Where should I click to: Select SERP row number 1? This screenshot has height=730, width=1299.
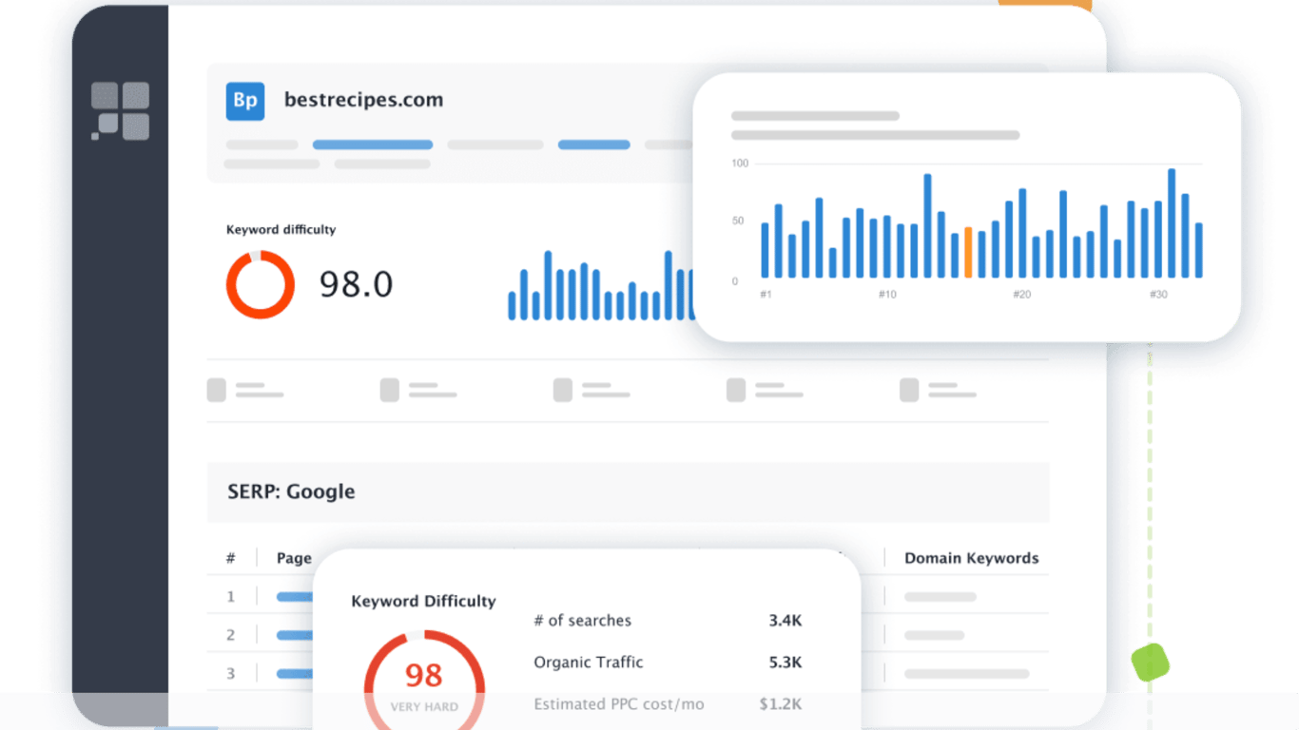230,597
